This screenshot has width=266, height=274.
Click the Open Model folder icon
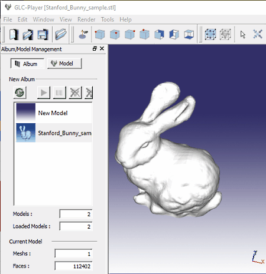pos(61,34)
